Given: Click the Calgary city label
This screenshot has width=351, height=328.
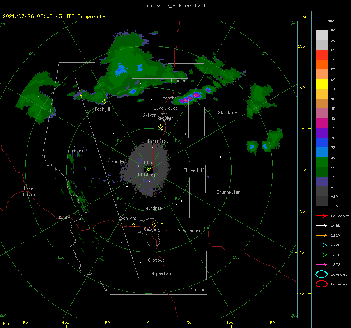Looking at the screenshot, I should point(152,229).
